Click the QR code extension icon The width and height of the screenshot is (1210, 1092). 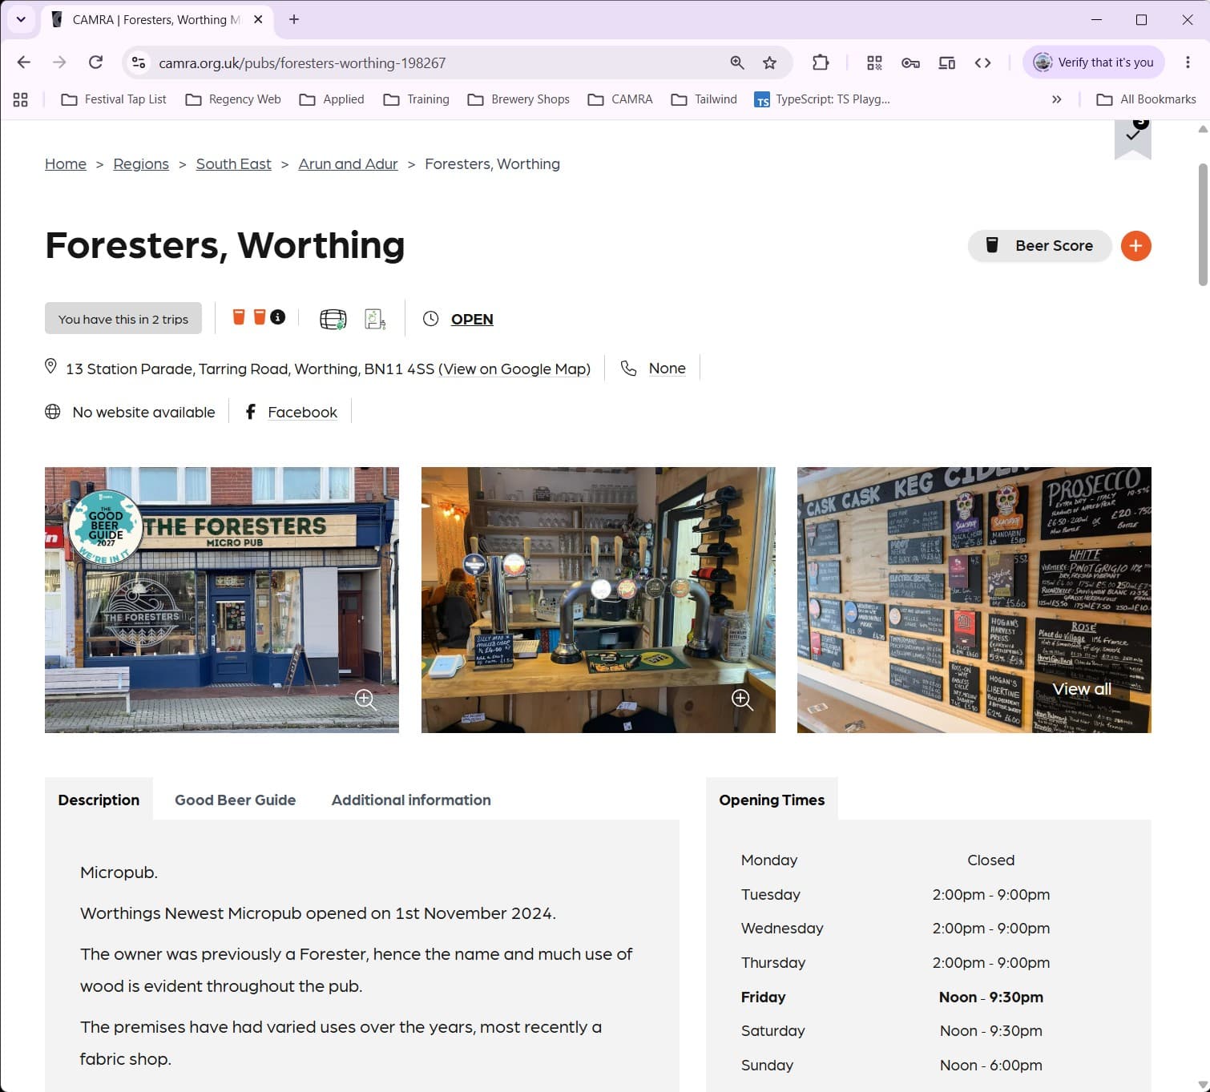pyautogui.click(x=874, y=62)
